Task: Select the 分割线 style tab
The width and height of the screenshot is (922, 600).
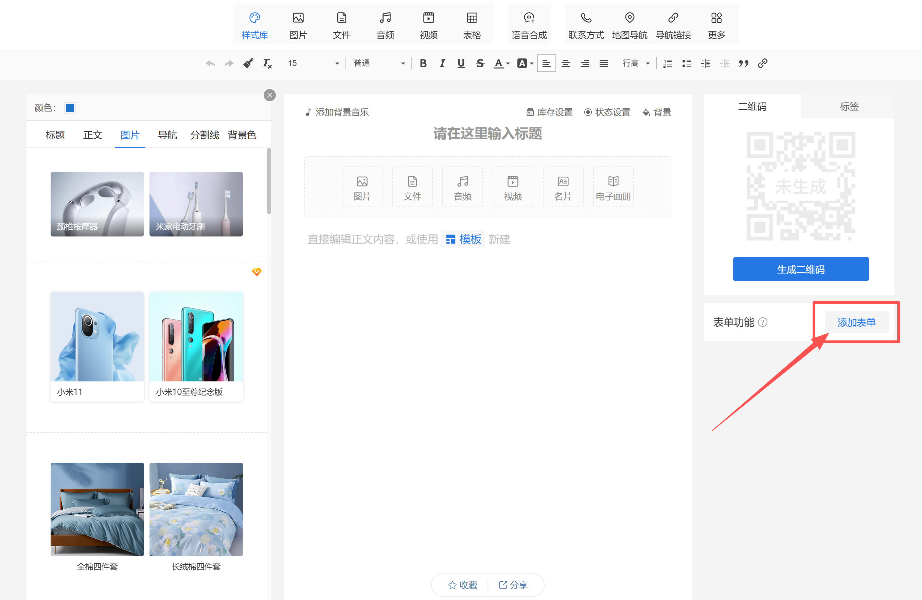Action: pos(205,135)
